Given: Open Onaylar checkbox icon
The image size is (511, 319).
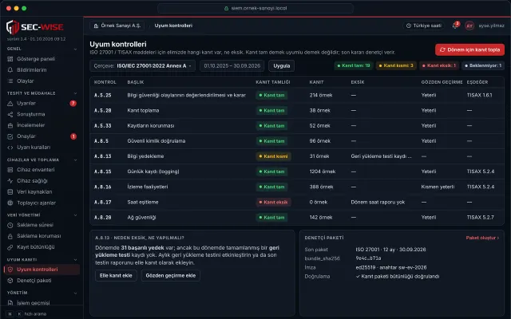Looking at the screenshot, I should [x=10, y=136].
